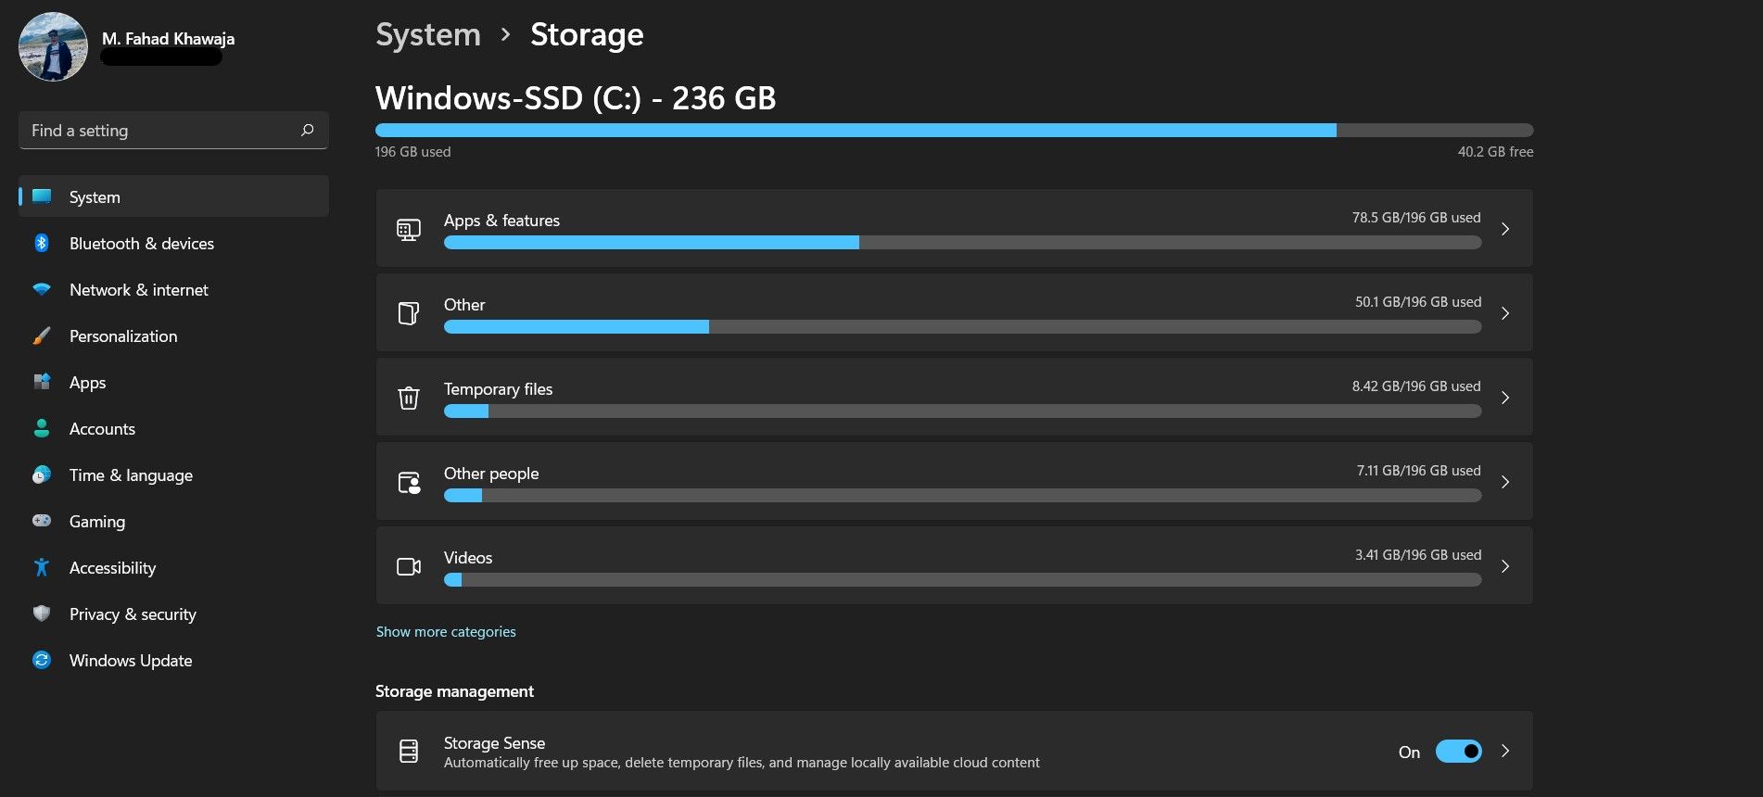Expand the Videos storage category
The width and height of the screenshot is (1763, 797).
[x=1505, y=565]
